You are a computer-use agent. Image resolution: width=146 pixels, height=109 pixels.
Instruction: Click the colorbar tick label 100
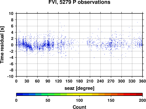79,100
